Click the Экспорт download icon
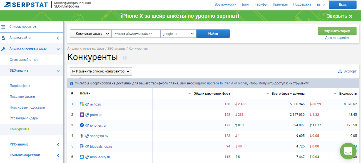 click(x=339, y=71)
